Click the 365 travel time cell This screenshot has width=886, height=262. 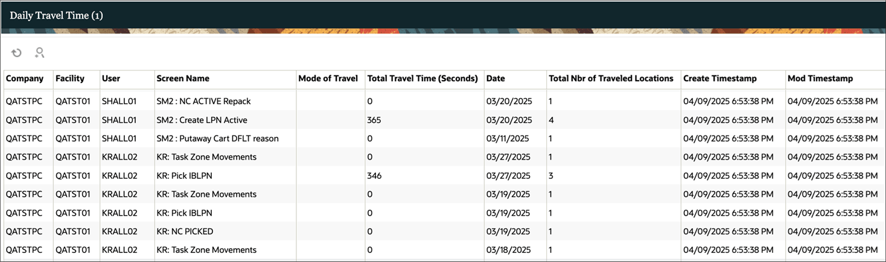click(374, 120)
